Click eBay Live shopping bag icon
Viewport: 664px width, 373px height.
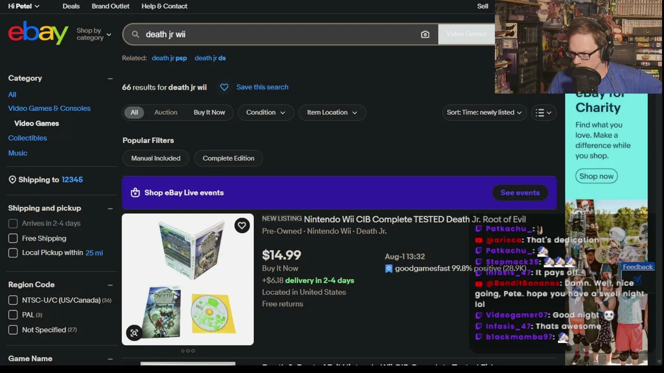(x=135, y=193)
